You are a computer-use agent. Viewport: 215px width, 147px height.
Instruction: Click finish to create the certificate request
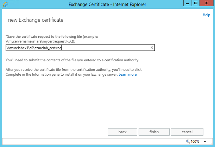(x=154, y=132)
